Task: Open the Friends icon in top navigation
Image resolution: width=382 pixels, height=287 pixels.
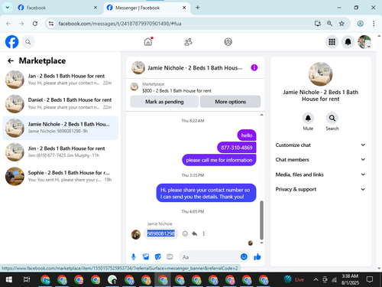Action: tap(188, 42)
